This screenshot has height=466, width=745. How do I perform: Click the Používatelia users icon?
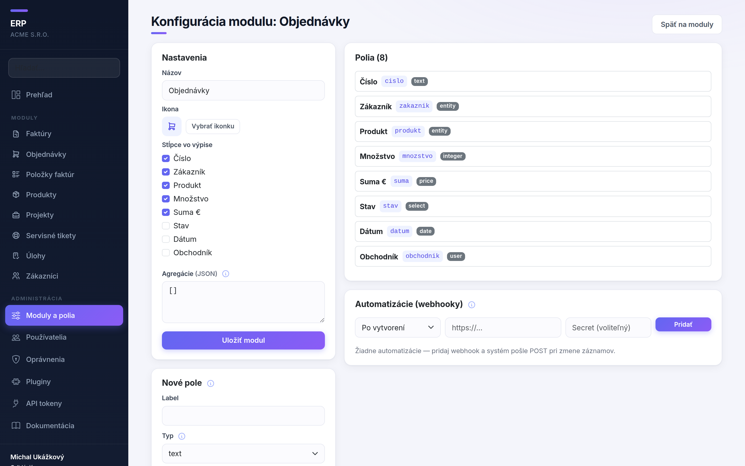(x=16, y=337)
